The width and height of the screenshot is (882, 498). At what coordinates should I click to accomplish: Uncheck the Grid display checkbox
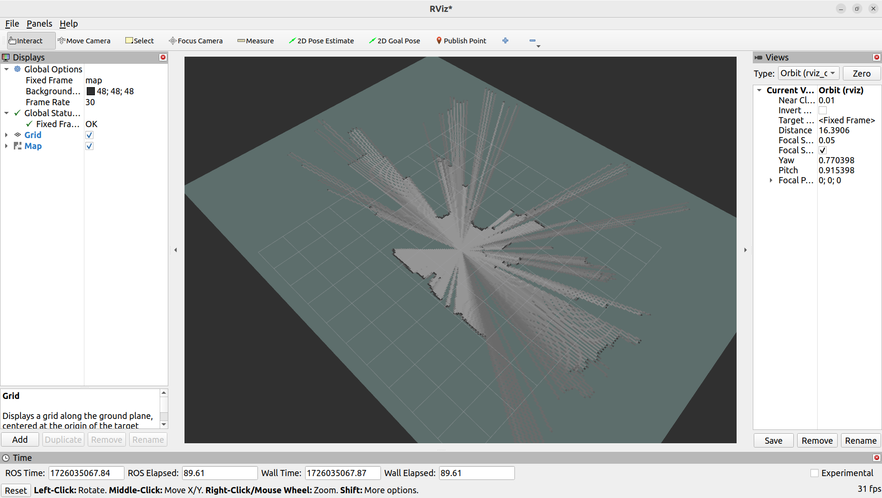[x=89, y=135]
